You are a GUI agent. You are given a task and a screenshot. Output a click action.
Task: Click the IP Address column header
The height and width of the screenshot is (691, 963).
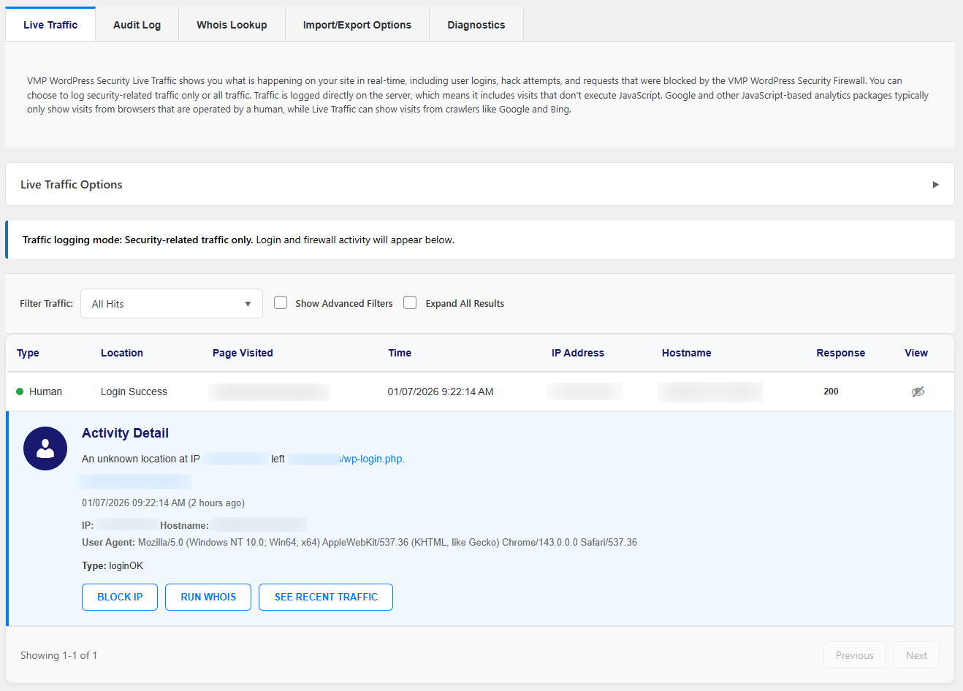click(578, 353)
